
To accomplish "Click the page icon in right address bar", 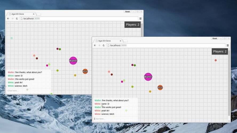I will click(x=108, y=45).
